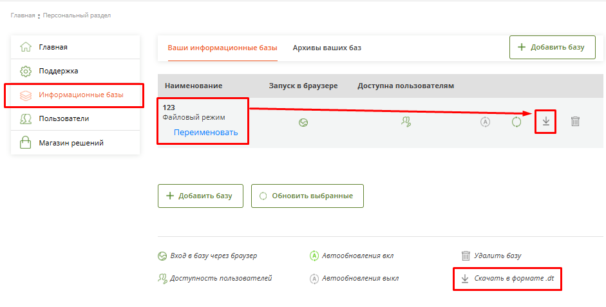Open Магазин решений in sidebar
This screenshot has width=606, height=307.
(71, 143)
